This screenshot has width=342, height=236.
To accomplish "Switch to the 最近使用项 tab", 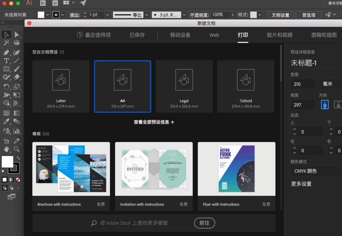I will pyautogui.click(x=94, y=35).
